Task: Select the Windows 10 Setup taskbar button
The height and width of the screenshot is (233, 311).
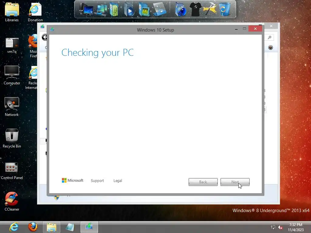Action: point(89,227)
